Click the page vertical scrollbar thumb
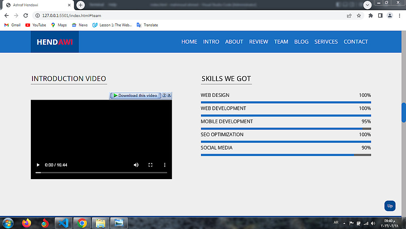The width and height of the screenshot is (406, 229). pyautogui.click(x=404, y=112)
